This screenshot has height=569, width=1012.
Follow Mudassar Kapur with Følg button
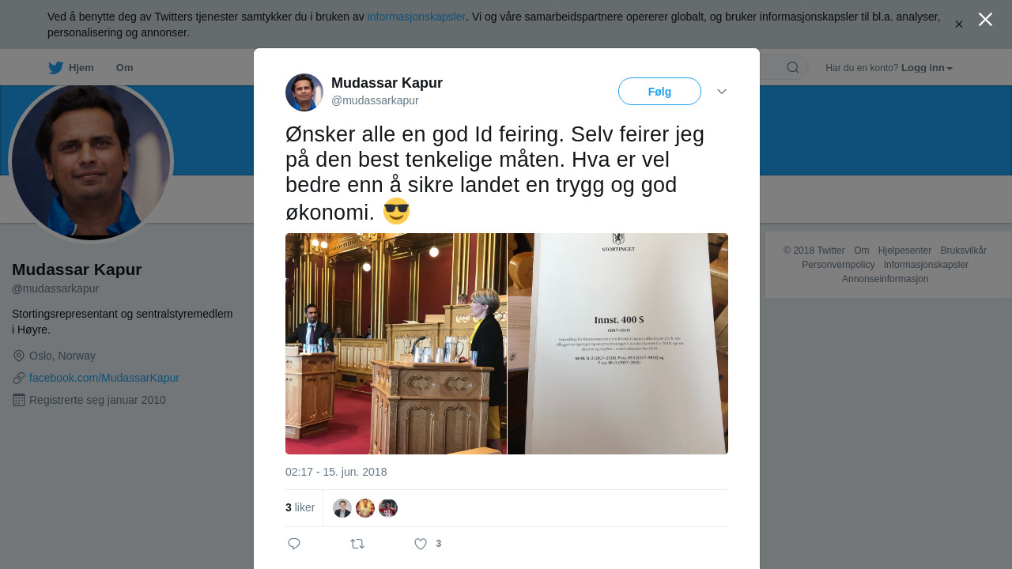coord(659,92)
